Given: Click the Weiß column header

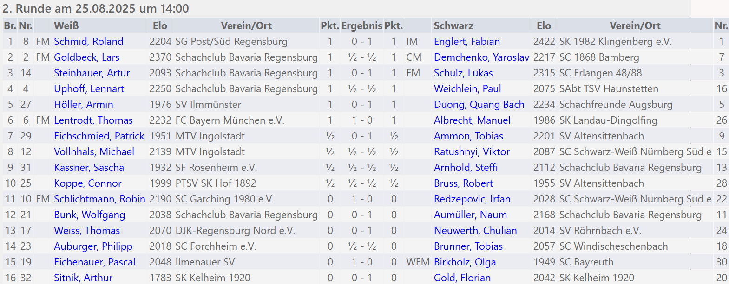Looking at the screenshot, I should 66,26.
